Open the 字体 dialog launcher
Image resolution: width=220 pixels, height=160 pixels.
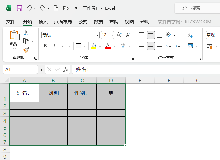(x=132, y=58)
